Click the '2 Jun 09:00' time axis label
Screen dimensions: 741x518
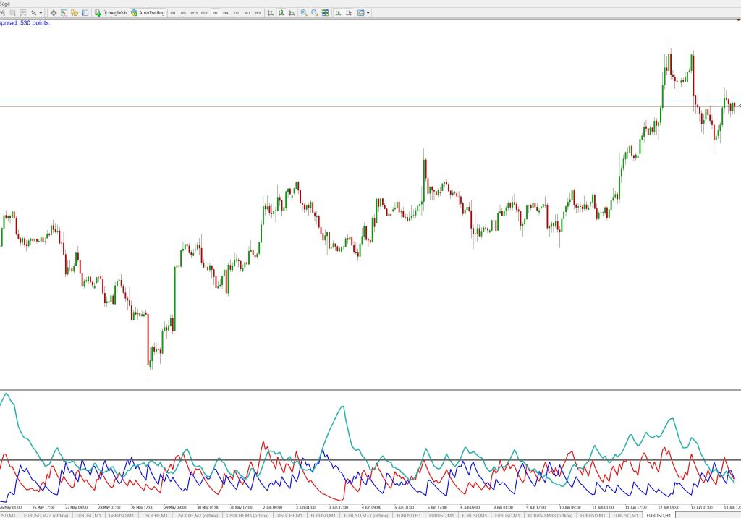click(273, 507)
